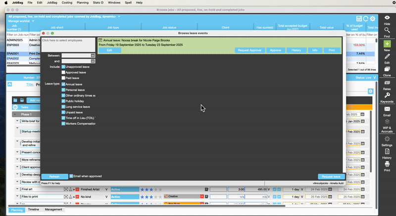The width and height of the screenshot is (396, 216).
Task: Click Approve button on leave event
Action: 276,50
